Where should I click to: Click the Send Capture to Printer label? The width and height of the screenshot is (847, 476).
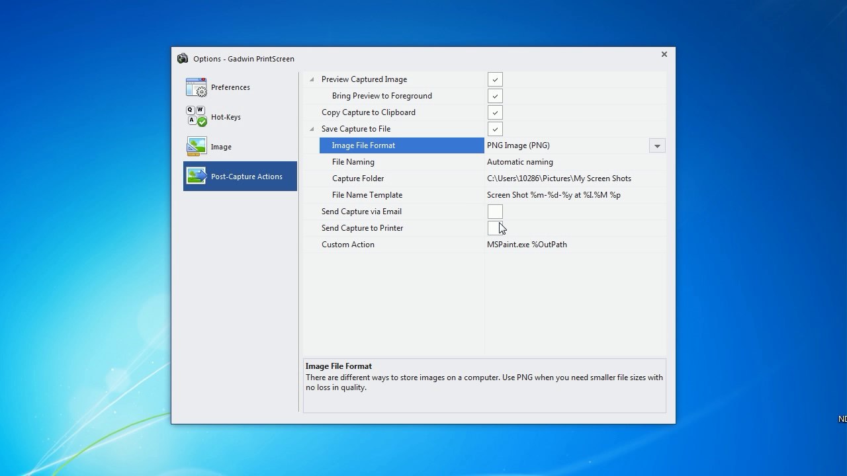[x=362, y=228]
